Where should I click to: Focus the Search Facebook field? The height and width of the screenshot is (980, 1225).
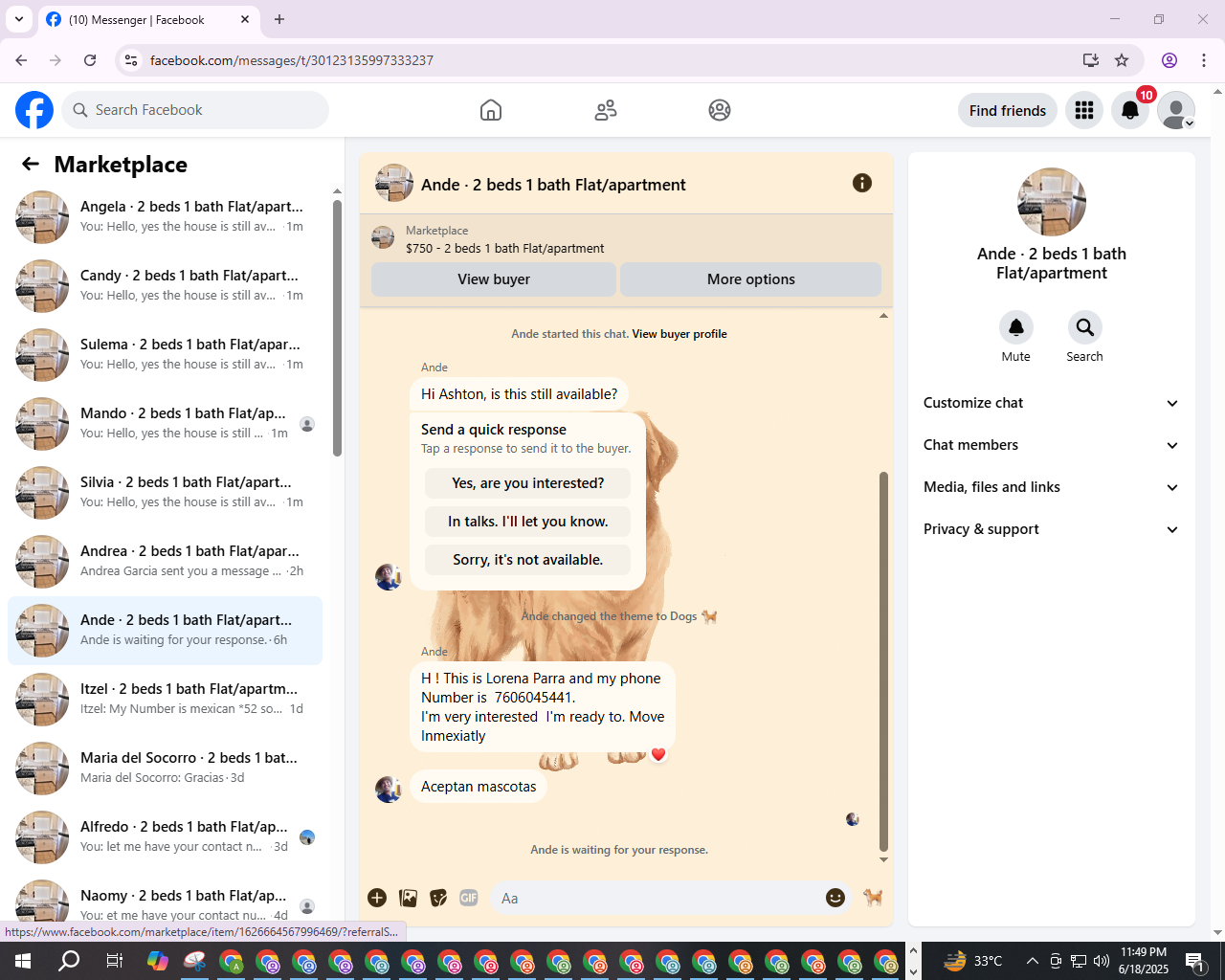[195, 110]
